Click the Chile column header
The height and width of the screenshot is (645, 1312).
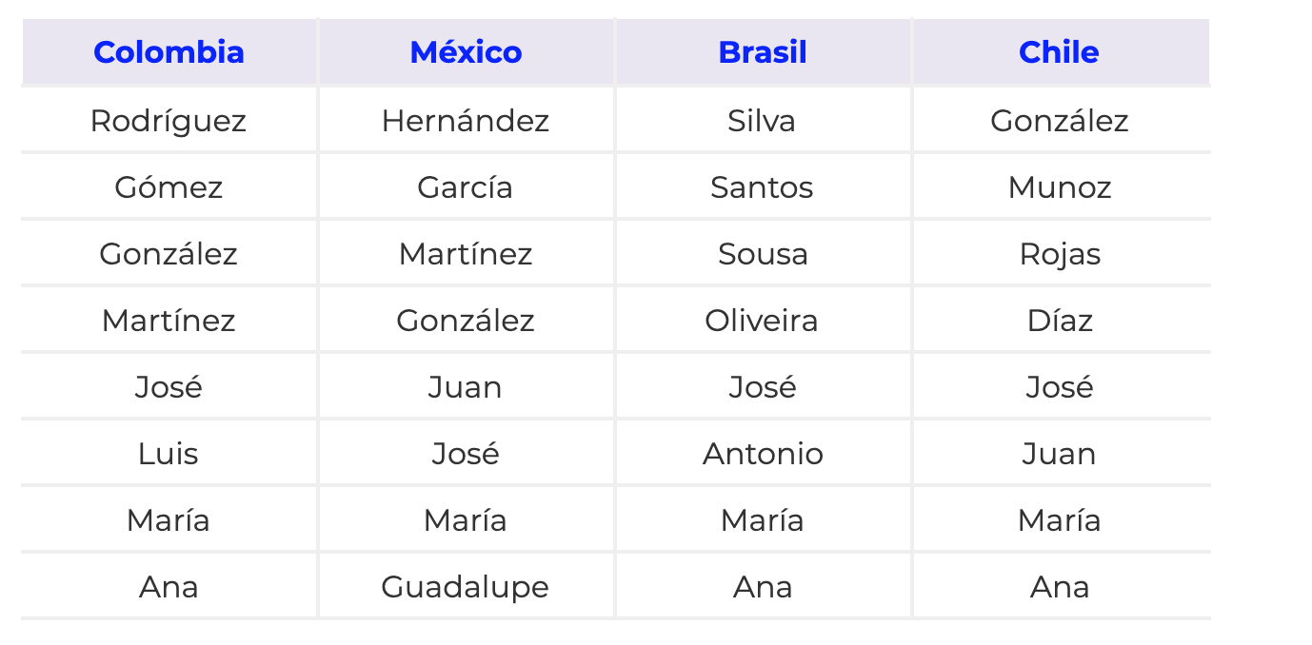(x=1059, y=52)
